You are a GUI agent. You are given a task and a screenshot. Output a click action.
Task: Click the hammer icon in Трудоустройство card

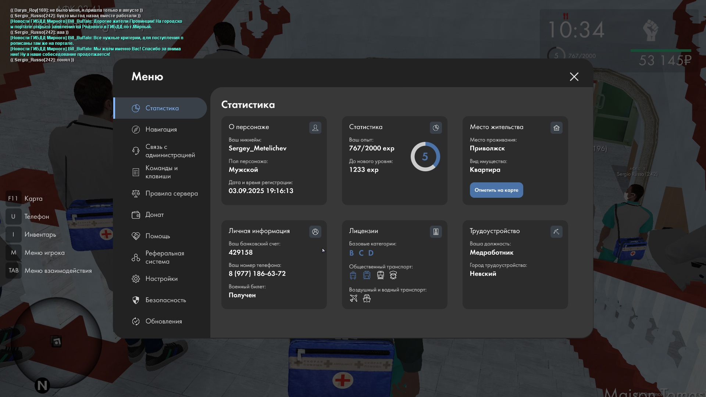click(x=556, y=232)
